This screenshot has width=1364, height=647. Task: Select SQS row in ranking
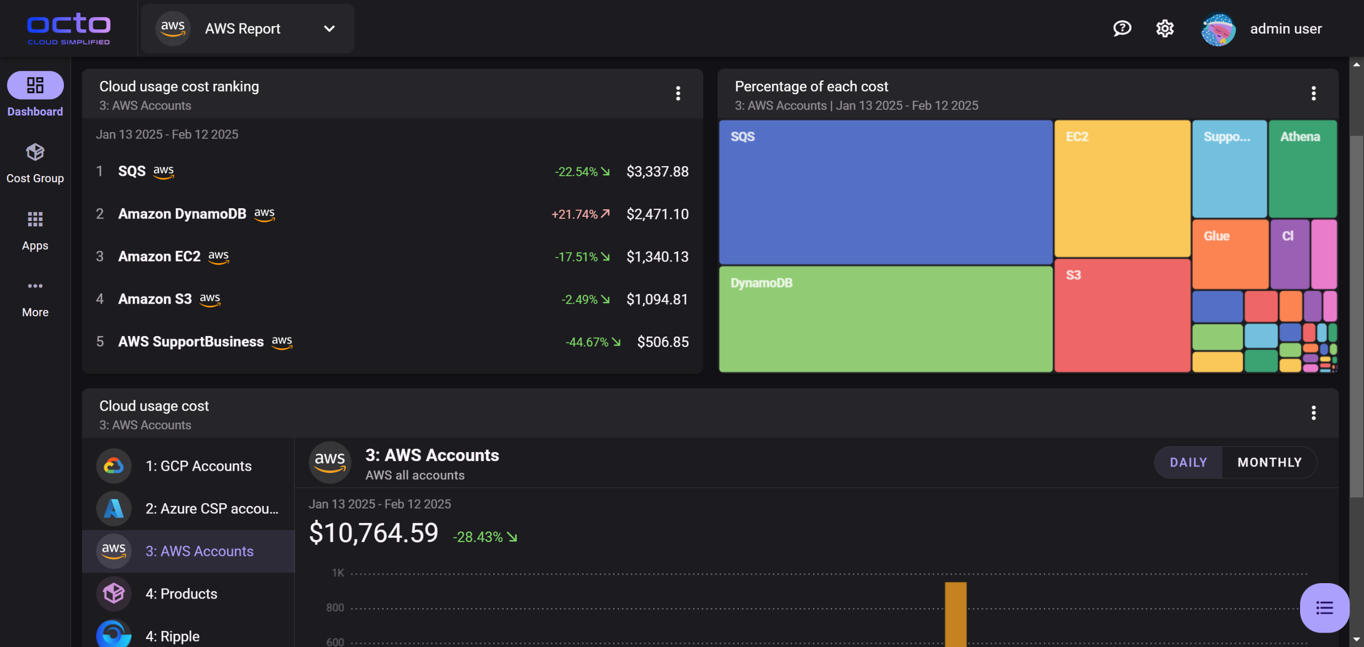[x=392, y=171]
